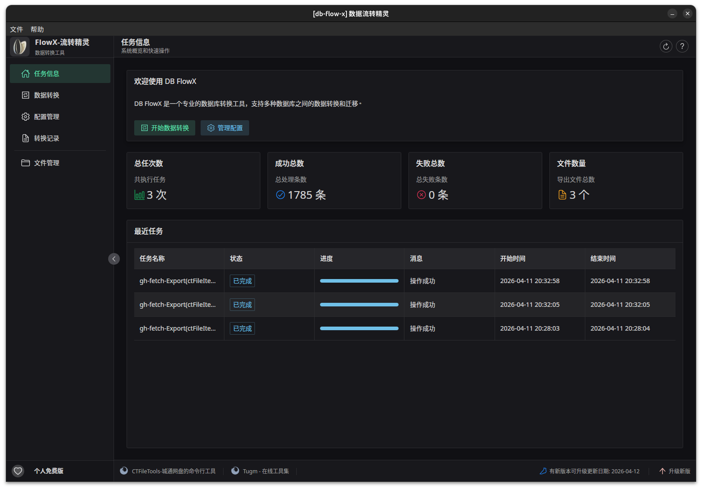Click the 配置管理 gear icon

(x=26, y=116)
